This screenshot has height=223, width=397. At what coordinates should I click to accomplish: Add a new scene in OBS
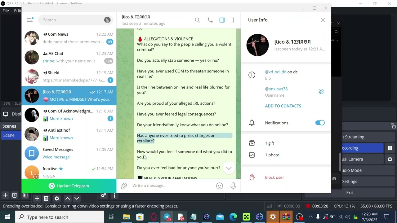(5, 195)
